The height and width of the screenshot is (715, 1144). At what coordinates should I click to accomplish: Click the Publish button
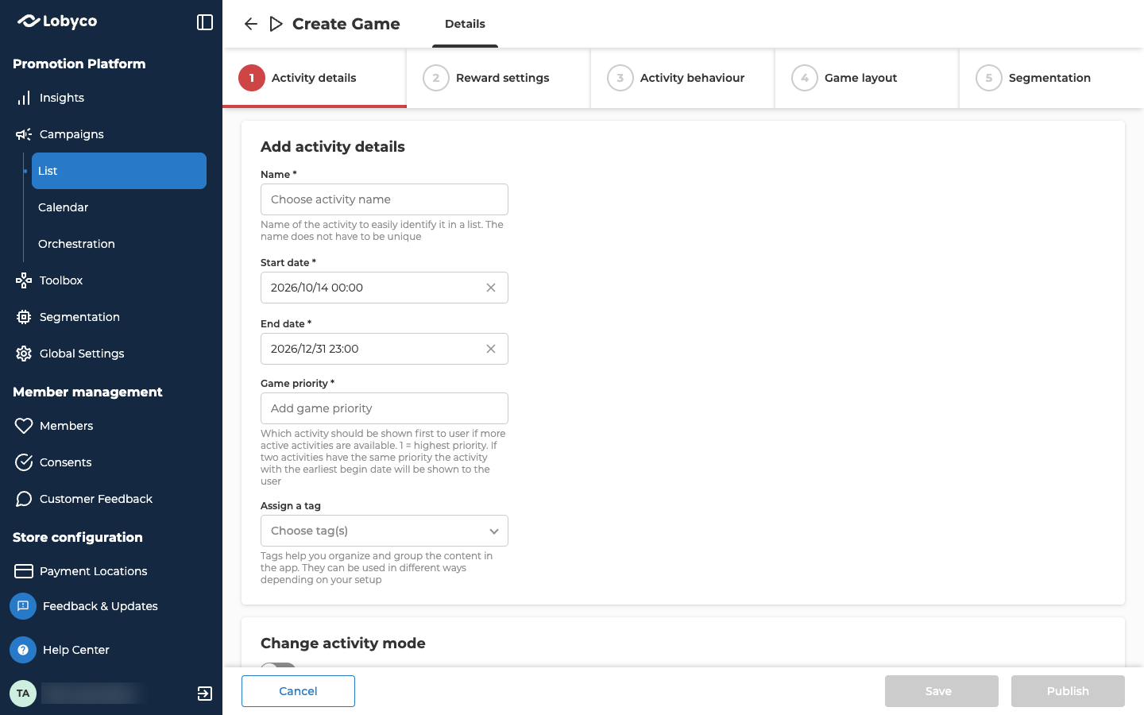[x=1068, y=691]
